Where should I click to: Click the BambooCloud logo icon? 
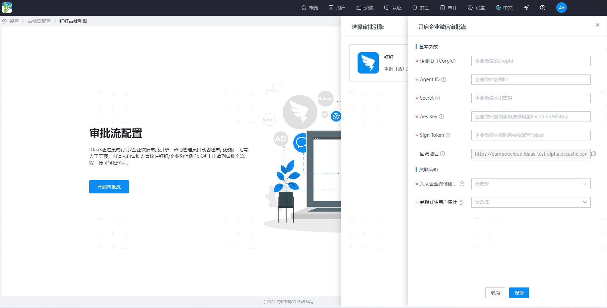[7, 8]
